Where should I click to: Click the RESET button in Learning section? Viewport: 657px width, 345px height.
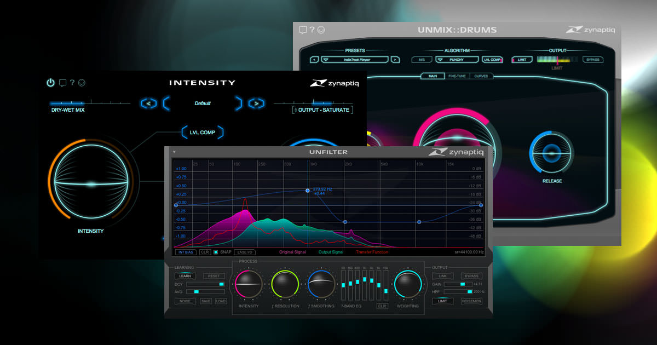[214, 276]
